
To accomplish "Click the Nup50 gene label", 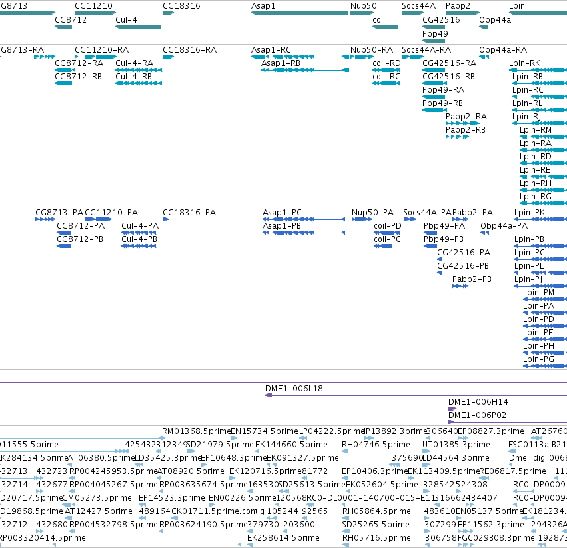I will tap(363, 6).
